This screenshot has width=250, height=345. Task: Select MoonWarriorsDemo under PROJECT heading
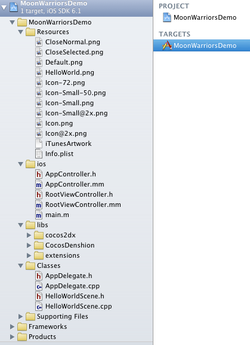pos(205,17)
